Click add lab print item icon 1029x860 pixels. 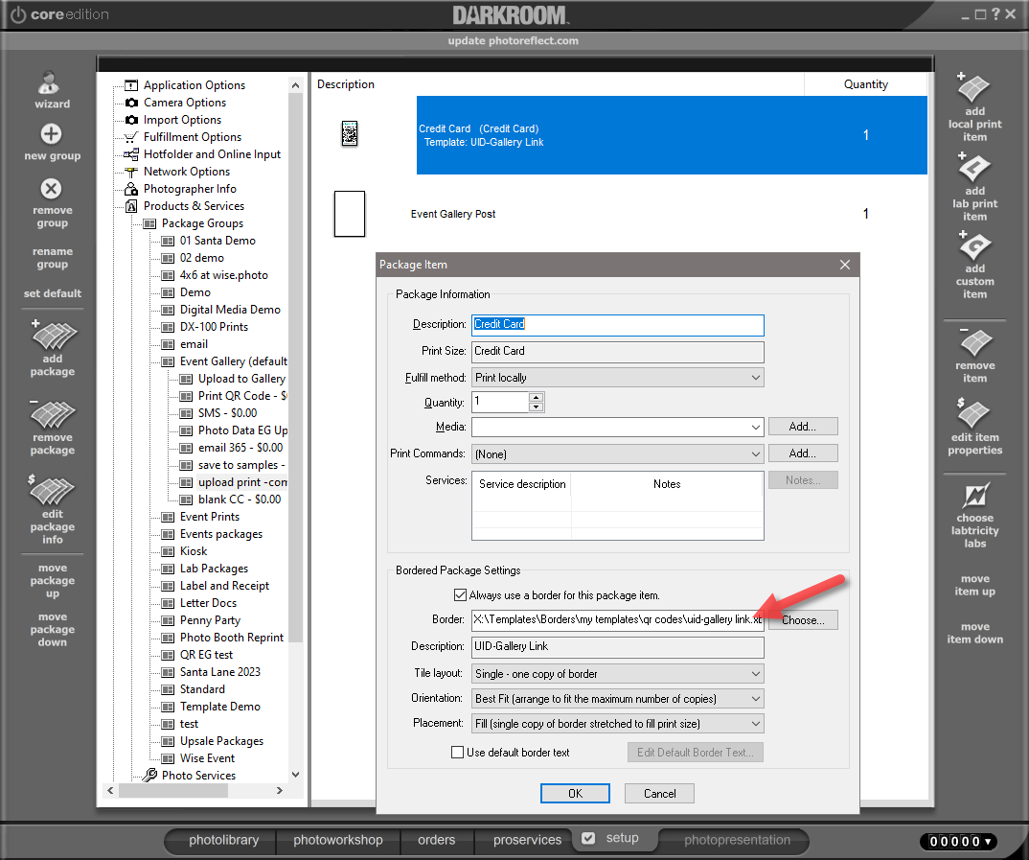973,168
